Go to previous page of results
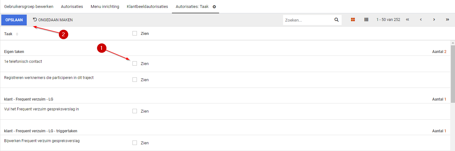 pos(421,20)
